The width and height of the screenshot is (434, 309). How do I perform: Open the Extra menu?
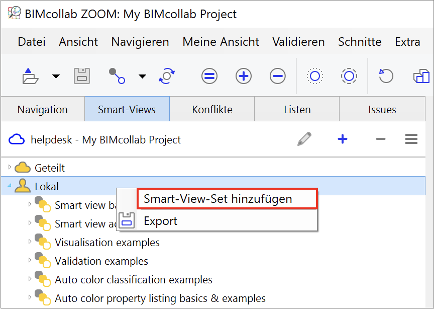tap(407, 42)
